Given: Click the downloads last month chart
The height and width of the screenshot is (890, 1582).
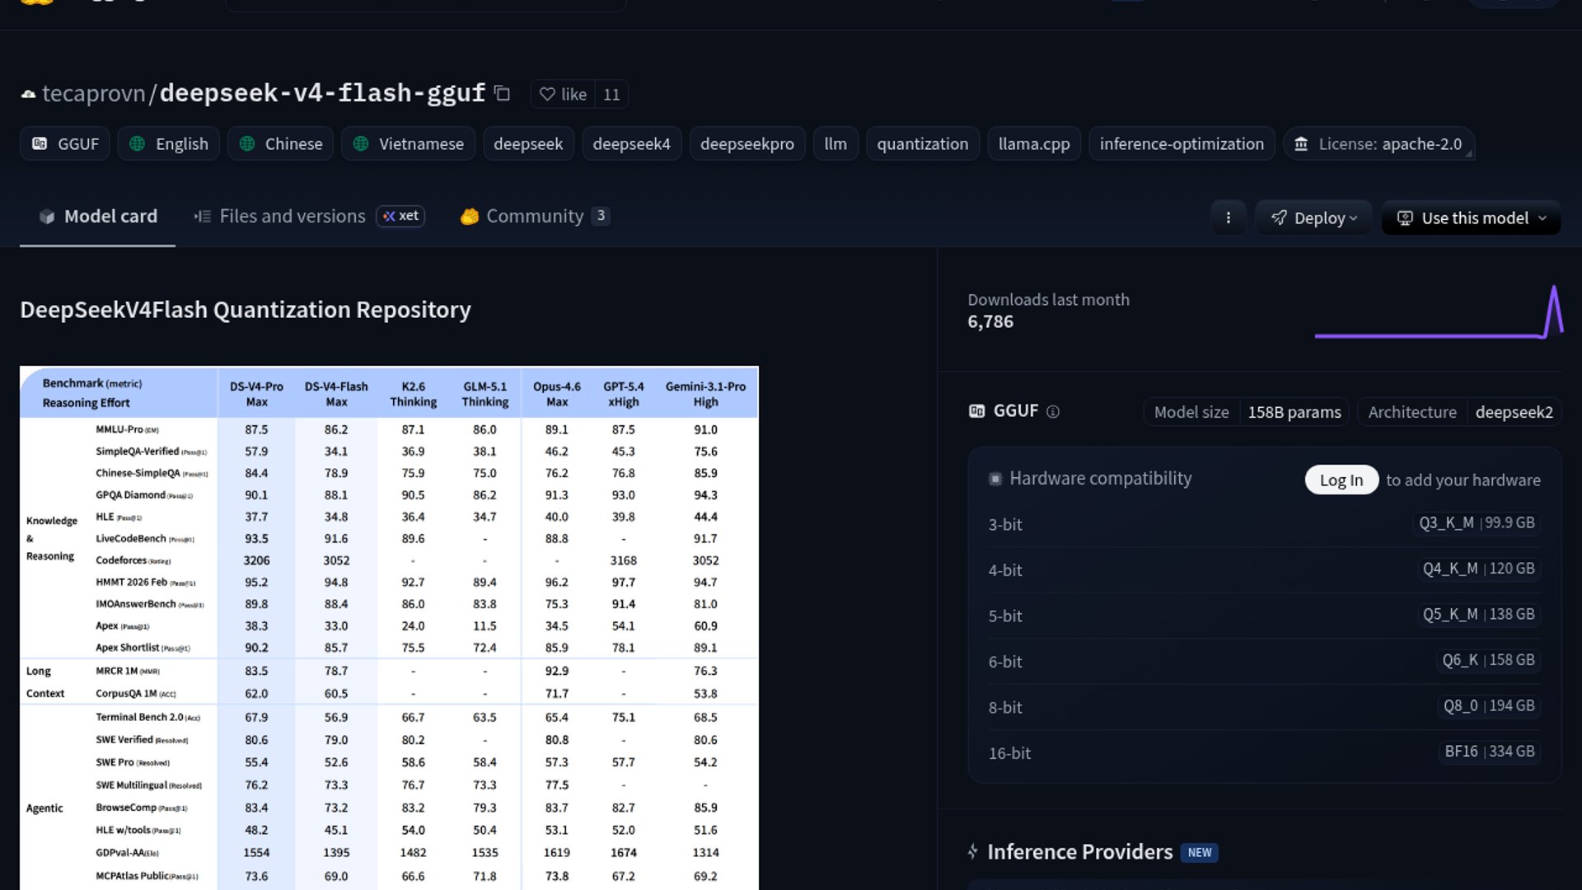Looking at the screenshot, I should pos(1438,313).
